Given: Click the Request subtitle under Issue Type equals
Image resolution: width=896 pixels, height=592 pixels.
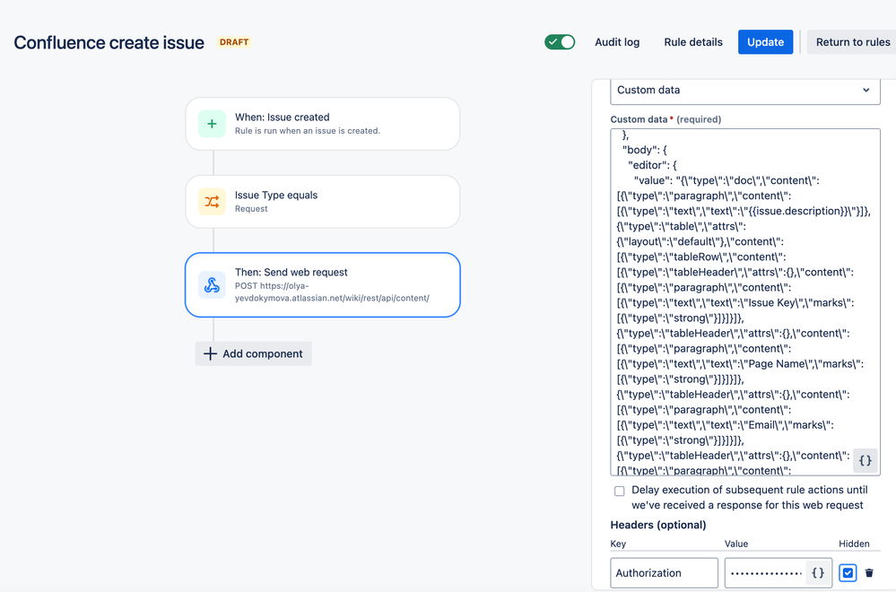Looking at the screenshot, I should [251, 209].
